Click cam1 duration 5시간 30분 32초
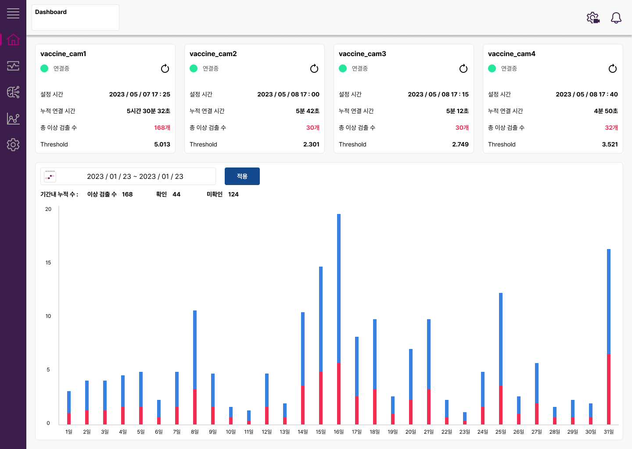 point(148,111)
